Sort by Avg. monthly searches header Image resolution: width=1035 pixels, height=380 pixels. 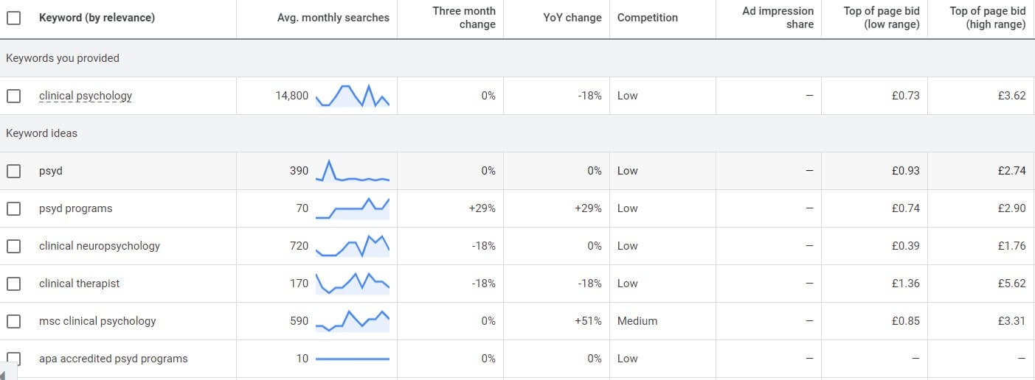click(333, 18)
